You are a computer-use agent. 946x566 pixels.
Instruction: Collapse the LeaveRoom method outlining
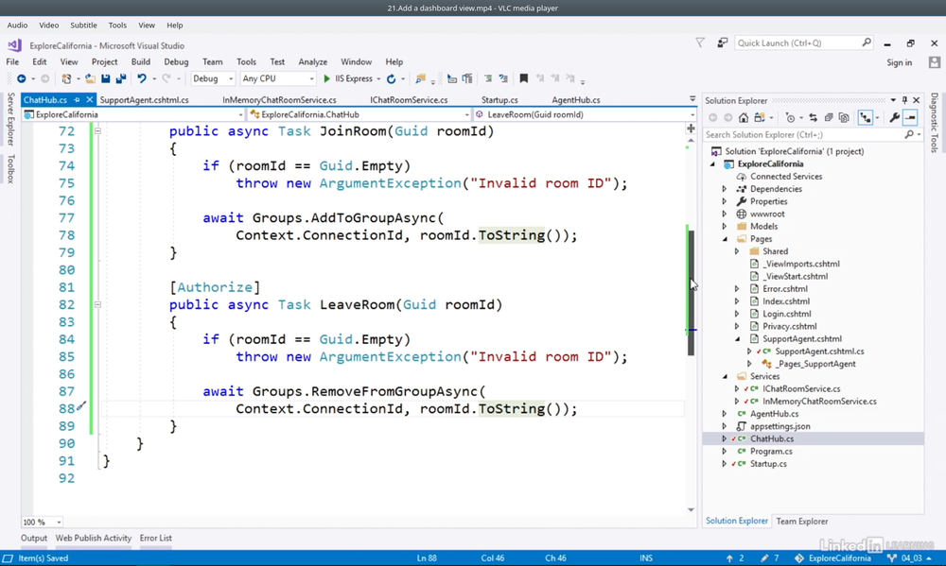(x=97, y=304)
